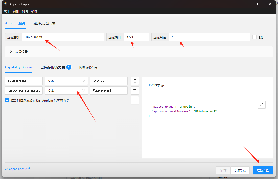Click the 保存 button
This screenshot has height=179, width=278.
point(223,170)
